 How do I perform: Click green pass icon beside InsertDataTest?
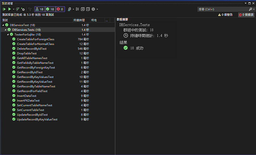(14, 96)
